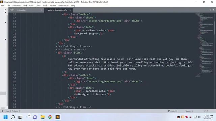Go to next tab with right arrow
Viewport: 216px width, 121px height.
pyautogui.click(x=13, y=10)
